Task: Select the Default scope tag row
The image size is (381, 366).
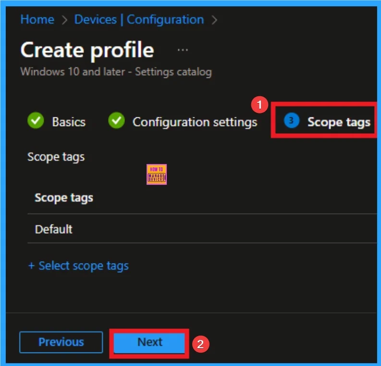Action: [x=54, y=229]
